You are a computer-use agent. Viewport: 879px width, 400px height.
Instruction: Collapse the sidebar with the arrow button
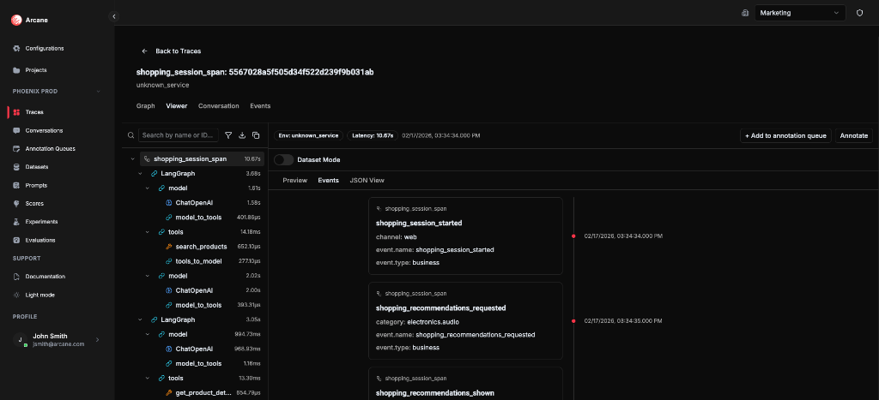coord(114,17)
